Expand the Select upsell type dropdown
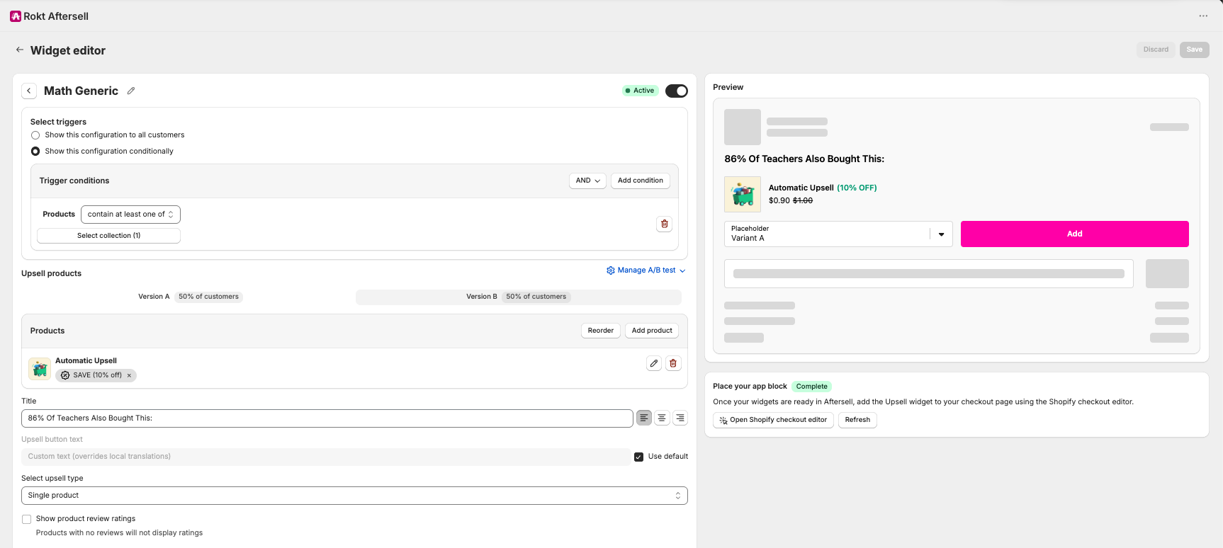The width and height of the screenshot is (1223, 548). click(x=354, y=496)
